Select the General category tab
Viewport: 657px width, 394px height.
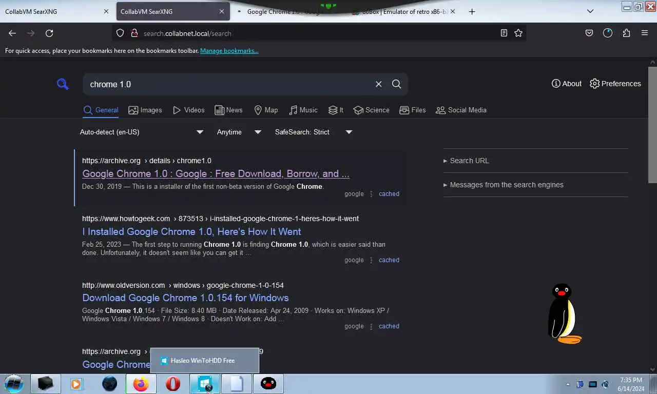pyautogui.click(x=101, y=110)
